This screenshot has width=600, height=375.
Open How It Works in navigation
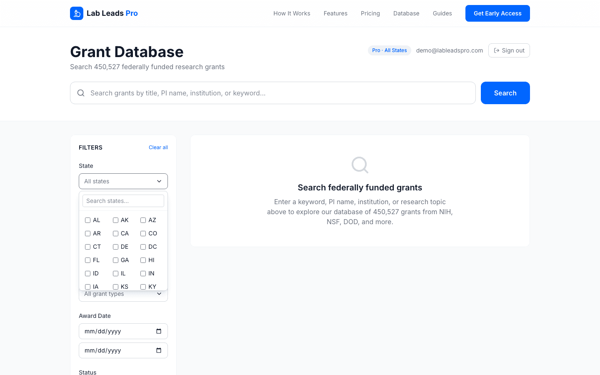click(x=292, y=13)
